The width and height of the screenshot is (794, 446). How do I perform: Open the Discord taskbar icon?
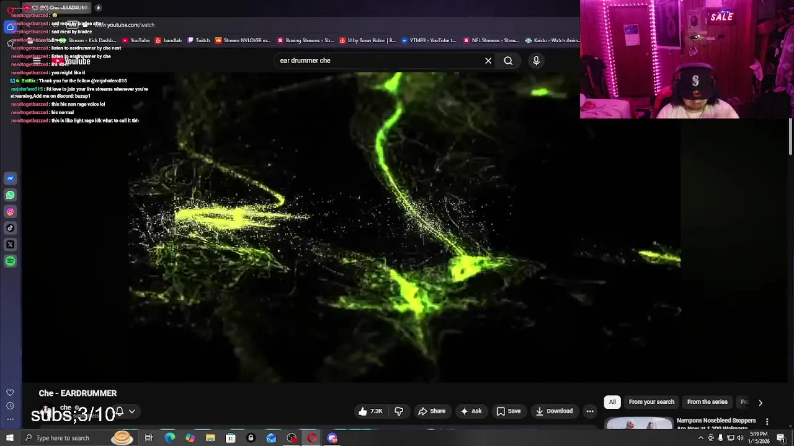pos(332,438)
